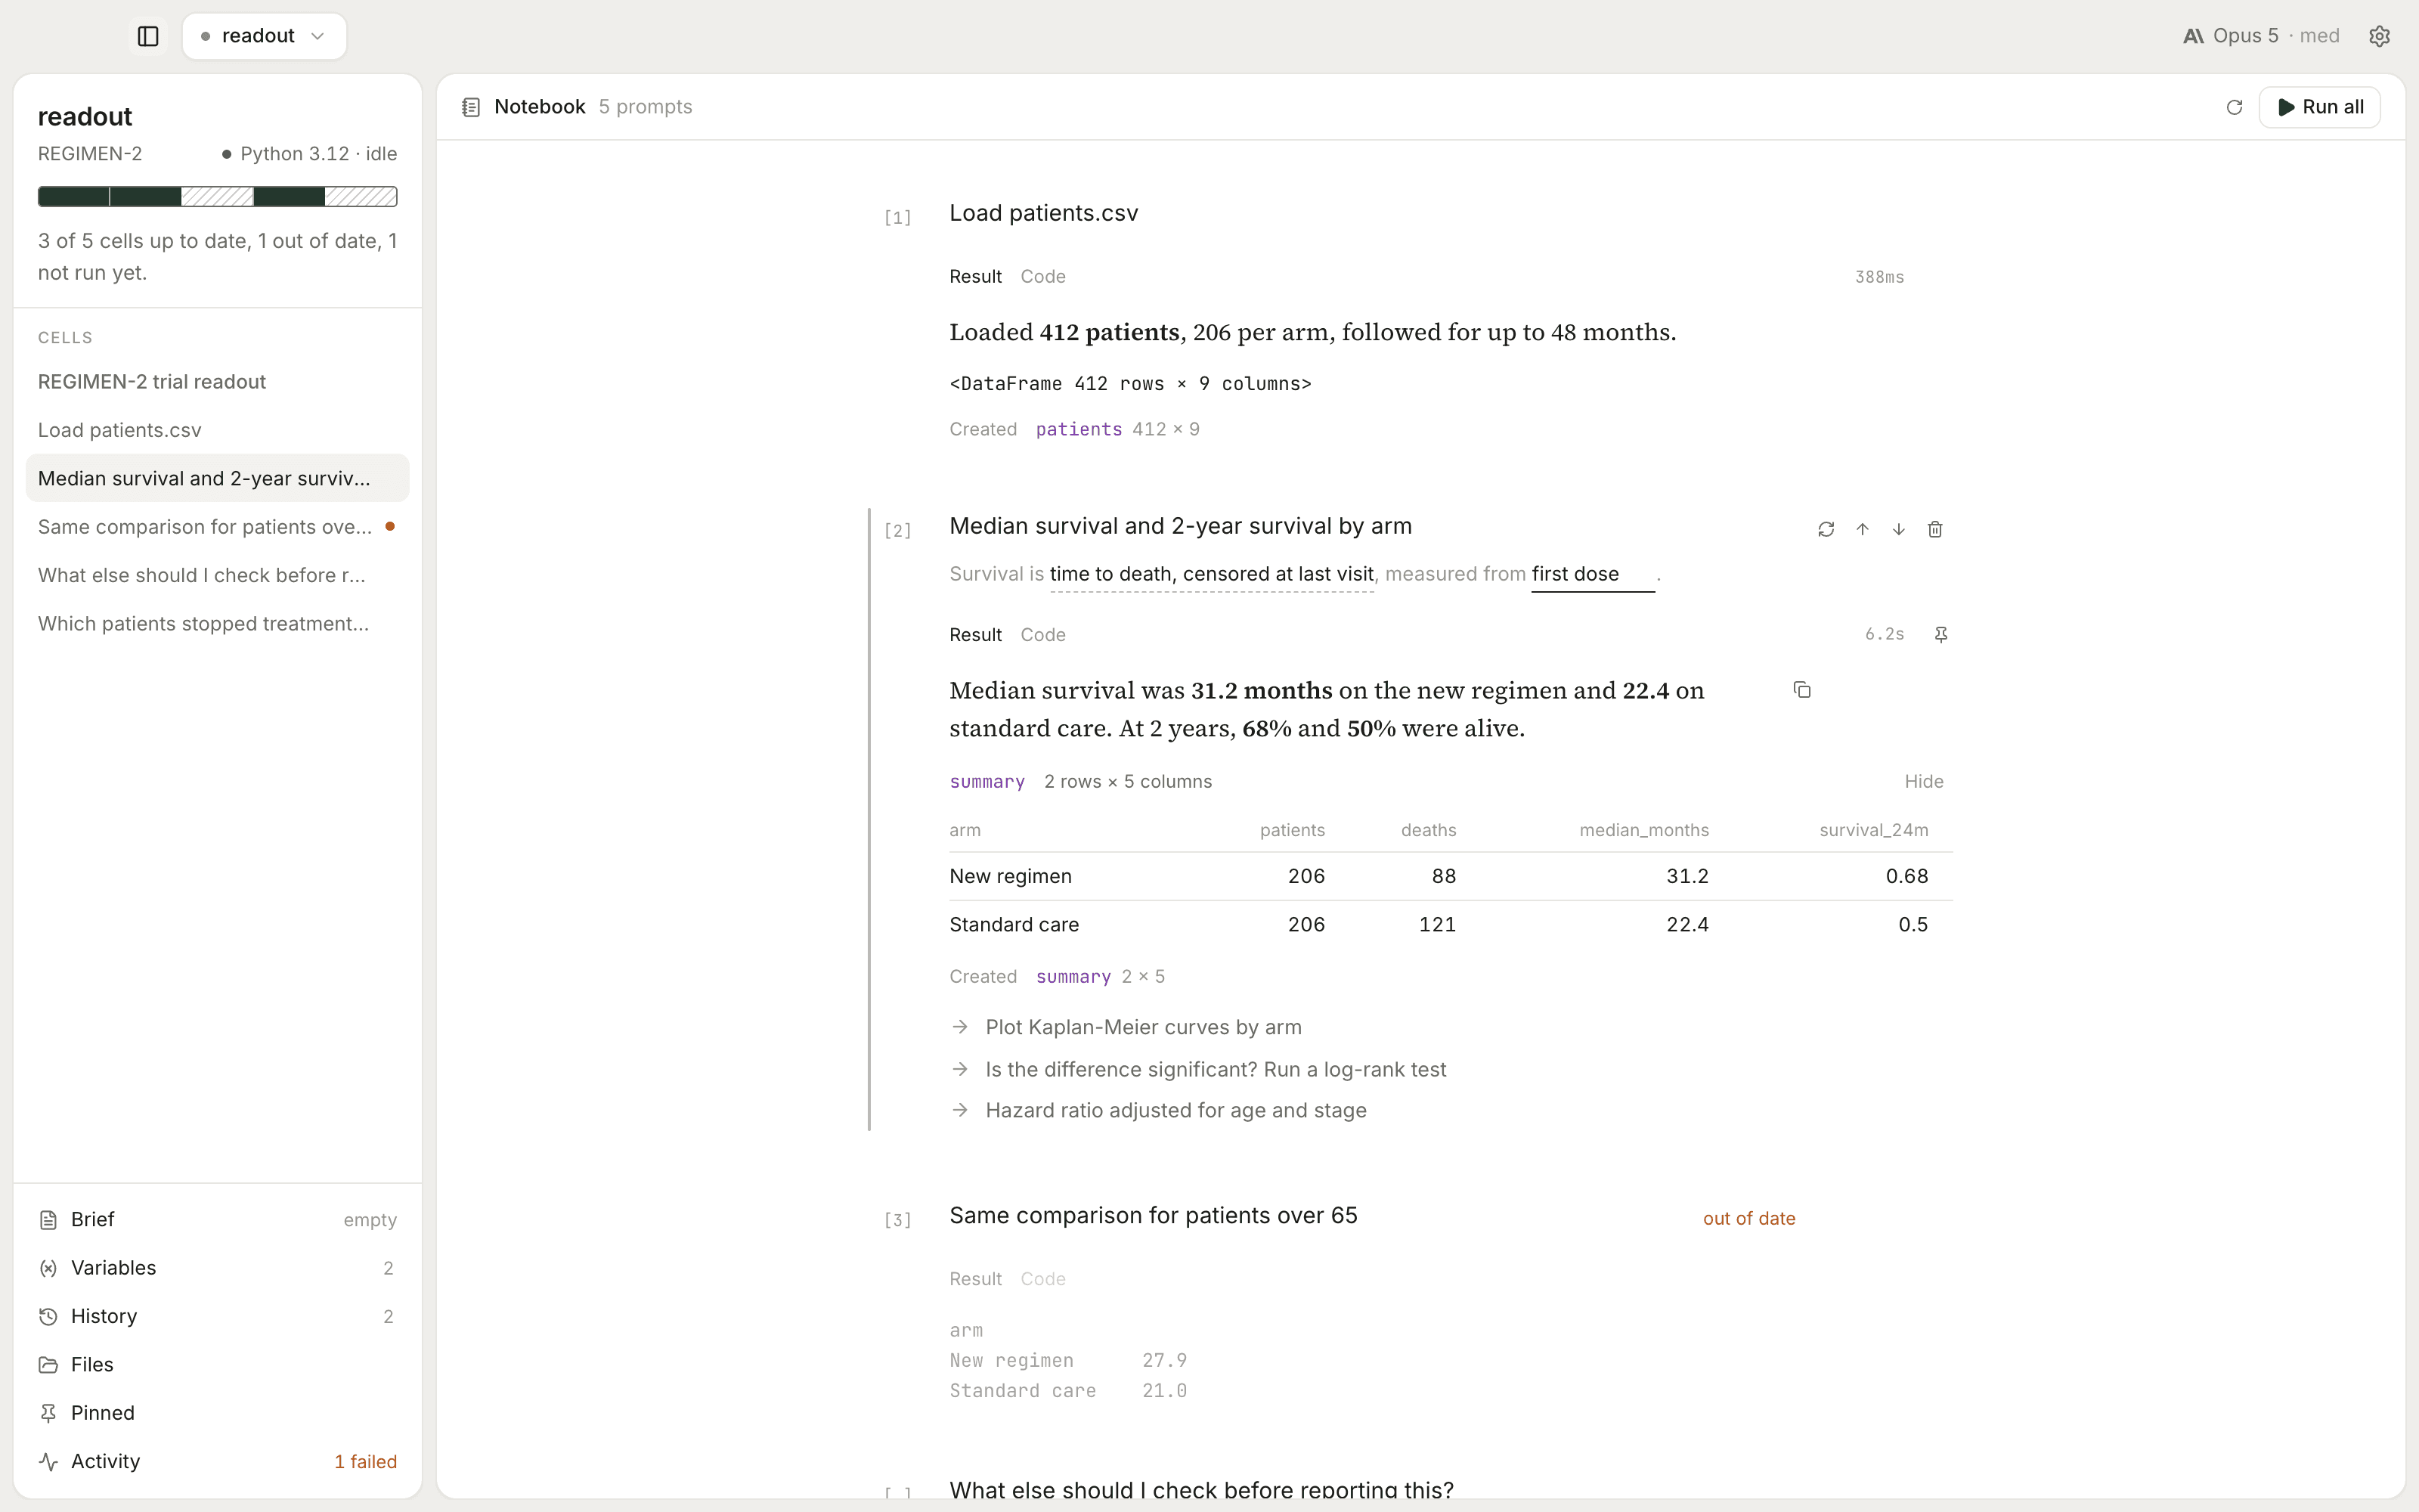The image size is (2419, 1512).
Task: Move cell 2 down with the arrow
Action: (x=1898, y=529)
